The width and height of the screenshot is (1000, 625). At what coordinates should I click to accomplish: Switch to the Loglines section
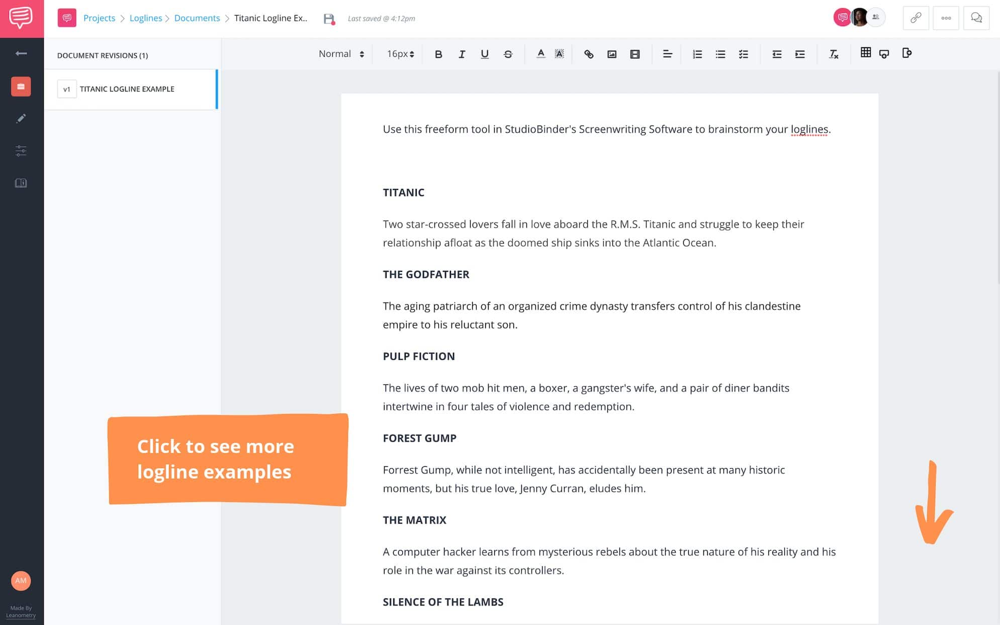146,18
